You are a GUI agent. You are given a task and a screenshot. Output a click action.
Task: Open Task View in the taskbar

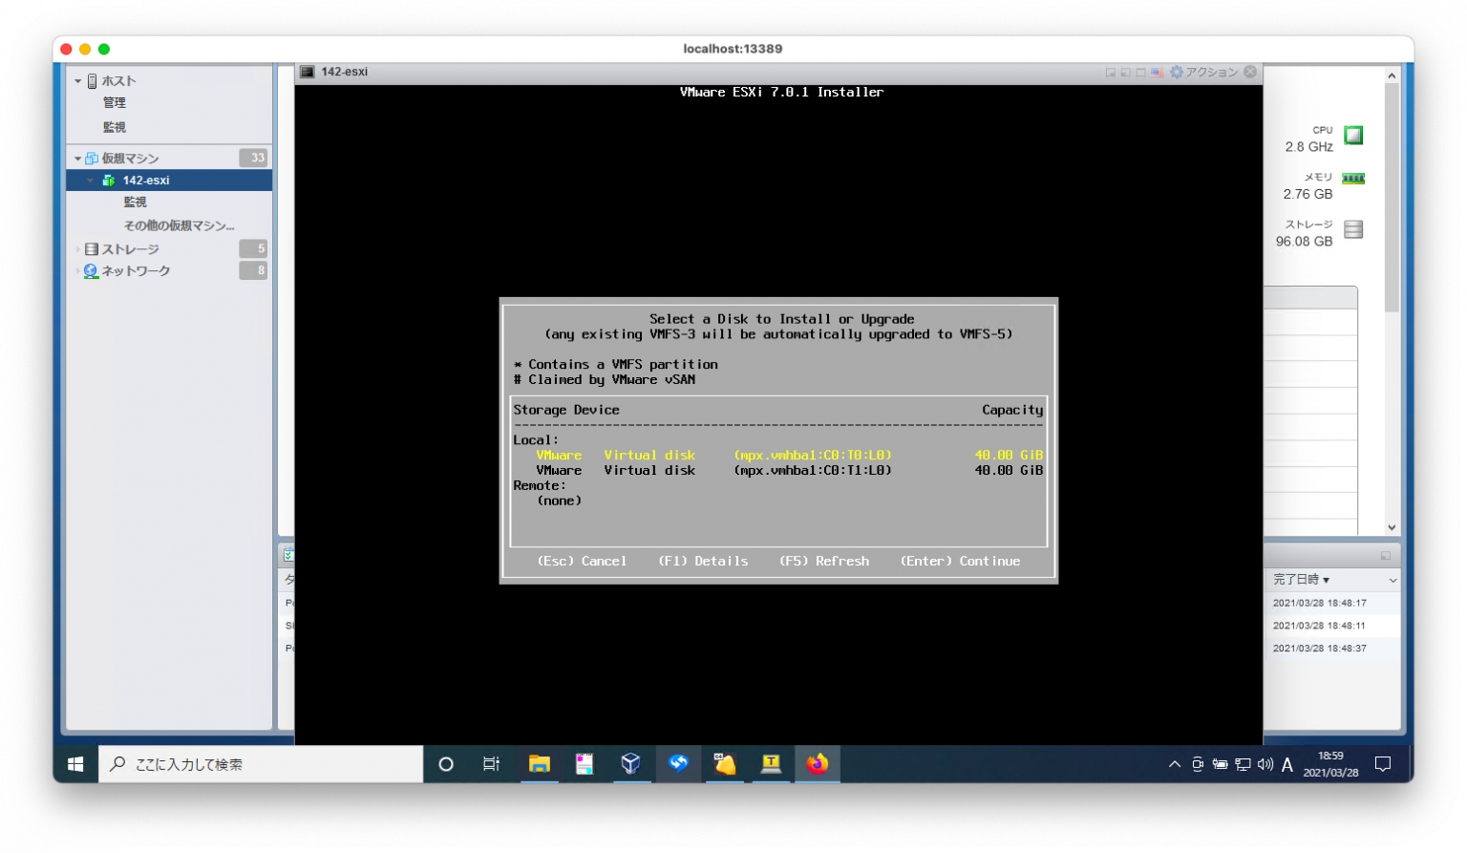[x=491, y=764]
